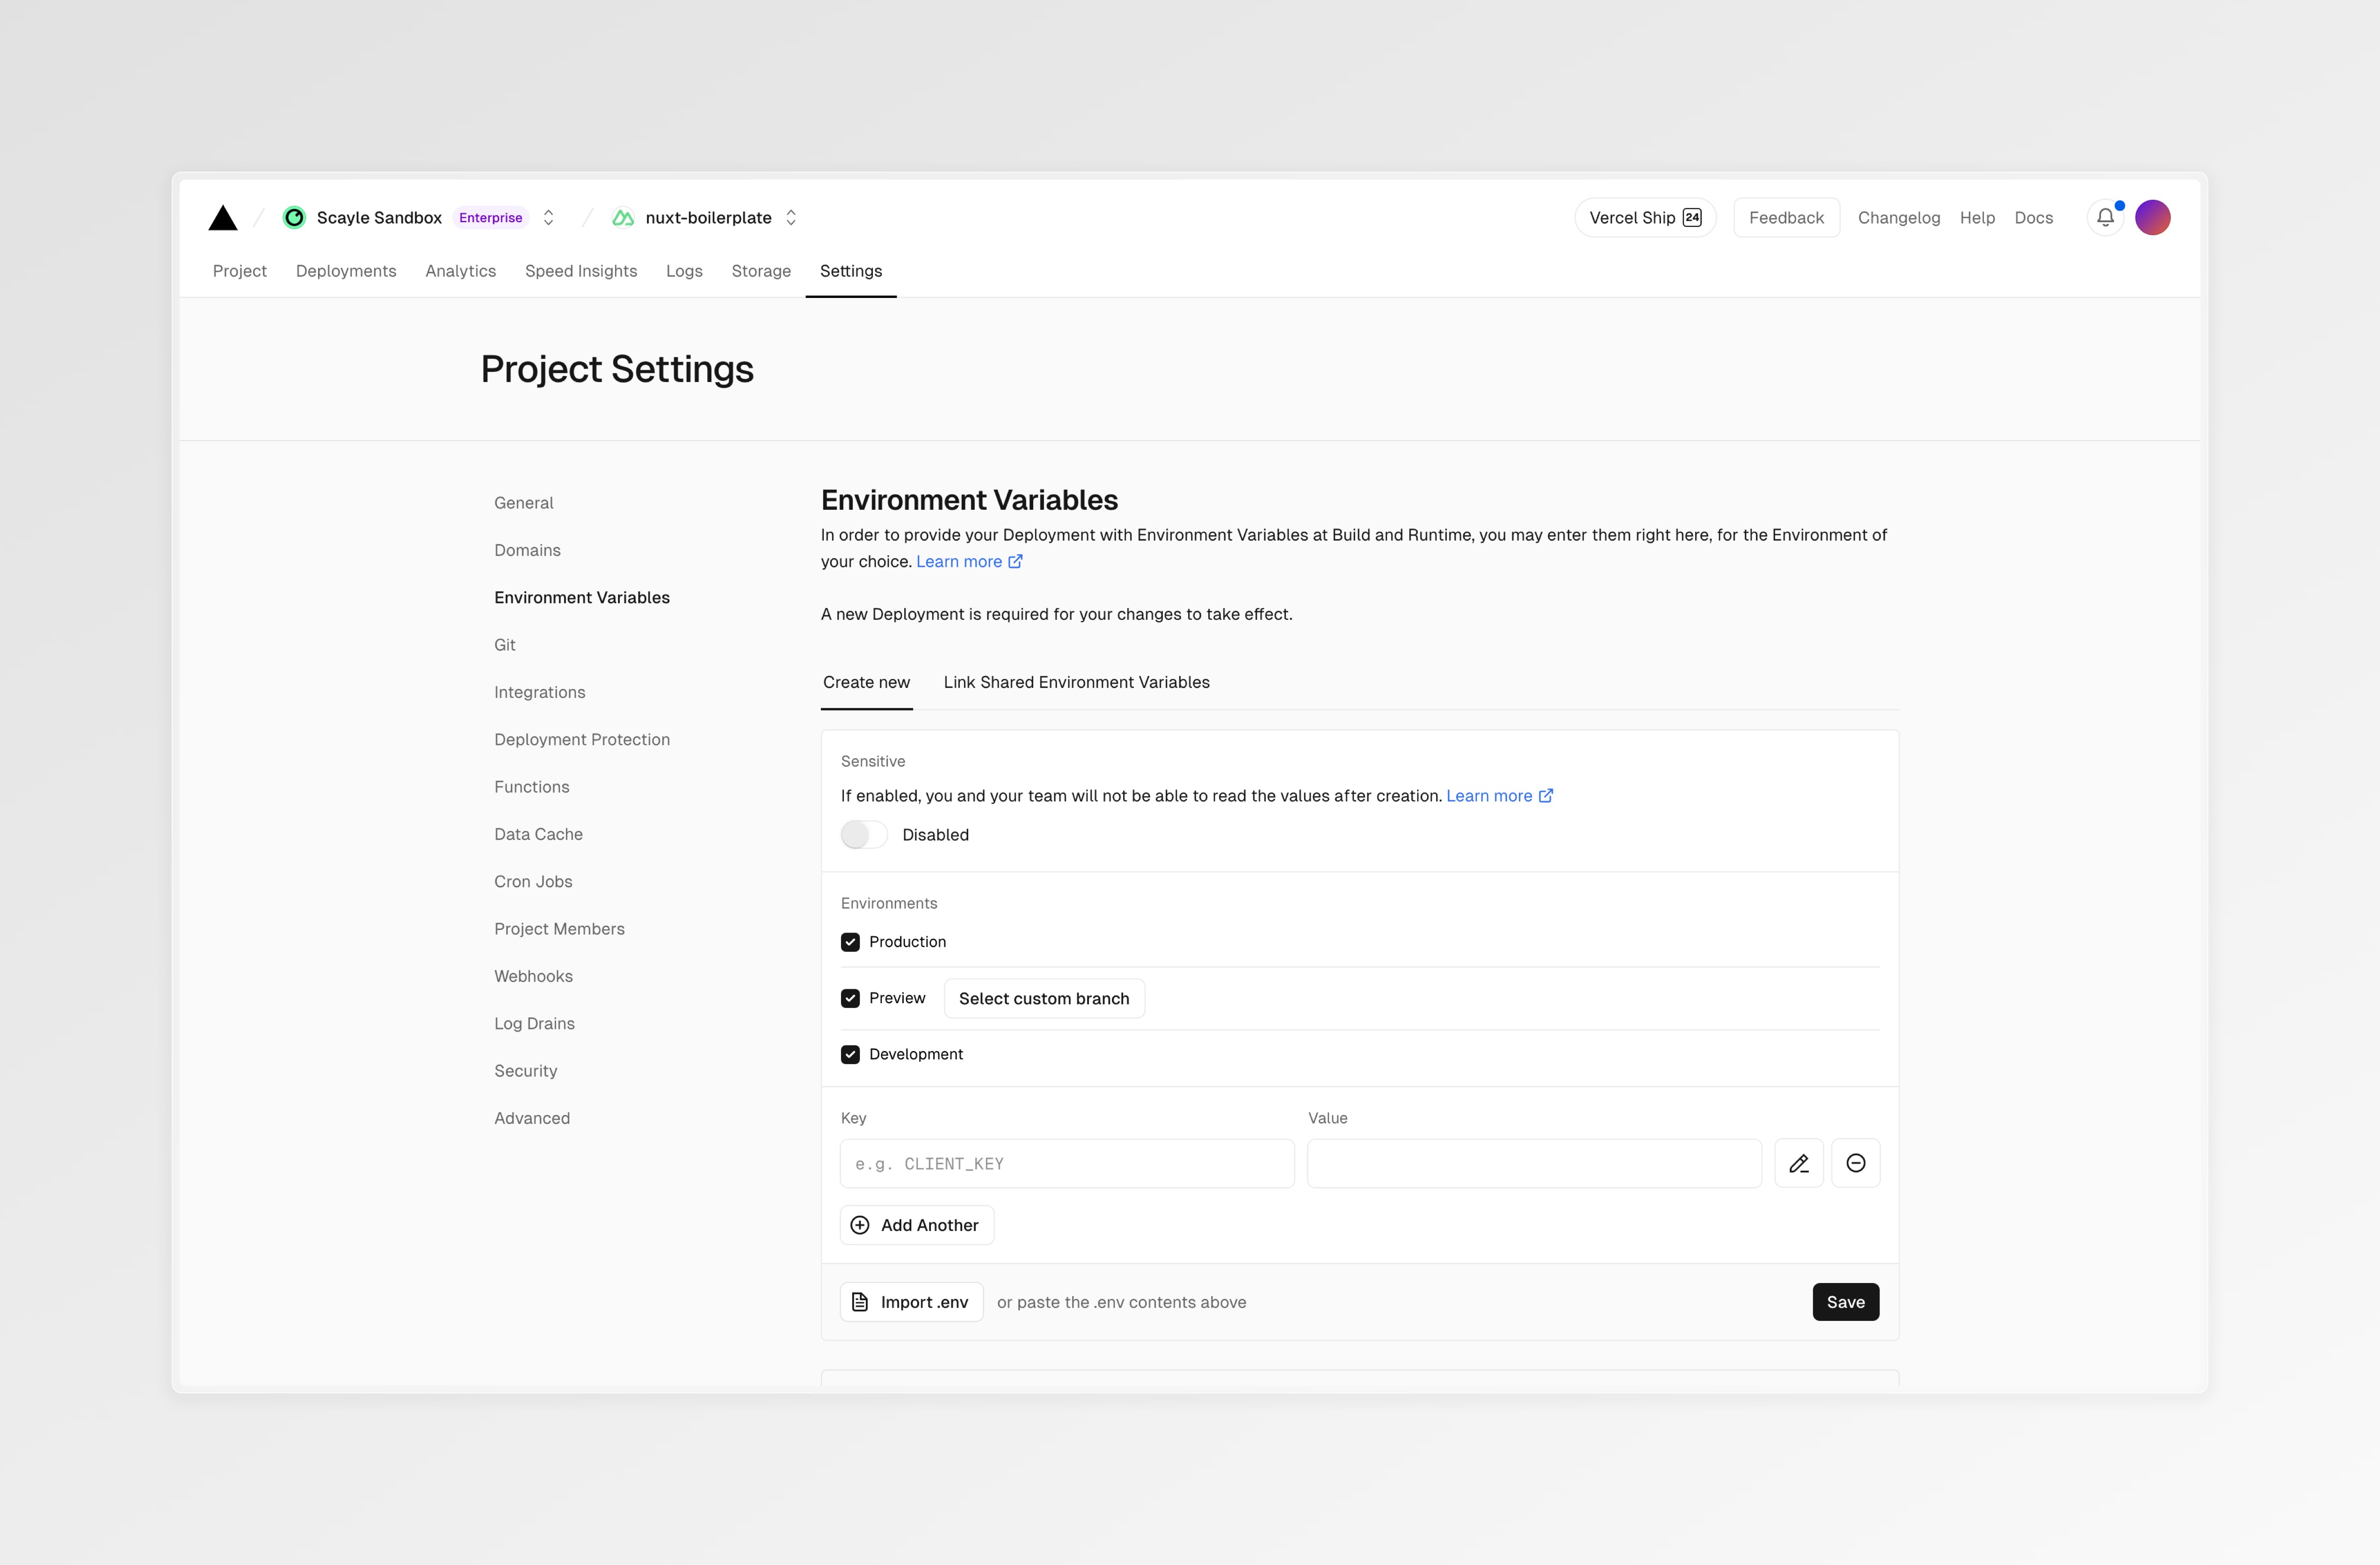Screen dimensions: 2380x1565
Task: Open the notifications bell
Action: (x=2105, y=217)
